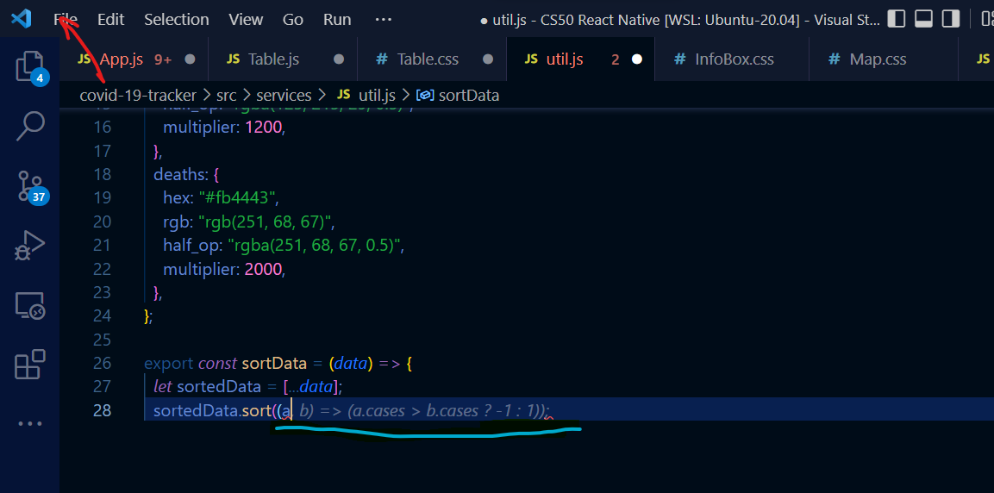Toggle panel layout icon in title bar

point(923,19)
